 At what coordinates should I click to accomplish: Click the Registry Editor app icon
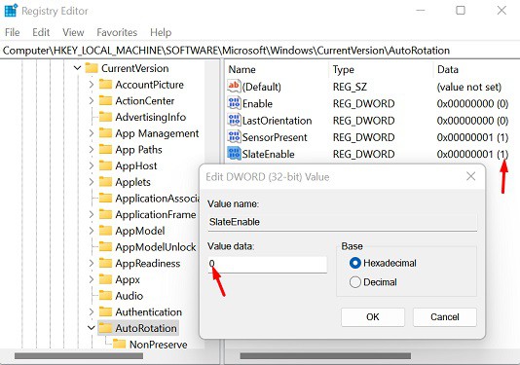pyautogui.click(x=11, y=11)
